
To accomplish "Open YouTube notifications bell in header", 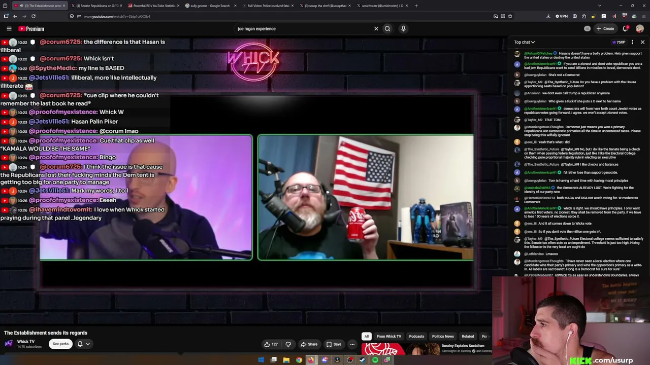I will [x=626, y=28].
